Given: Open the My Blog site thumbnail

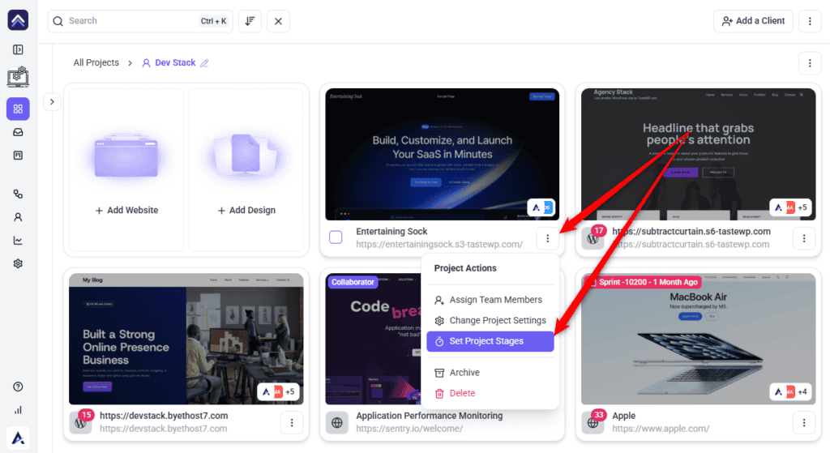Looking at the screenshot, I should click(x=186, y=339).
